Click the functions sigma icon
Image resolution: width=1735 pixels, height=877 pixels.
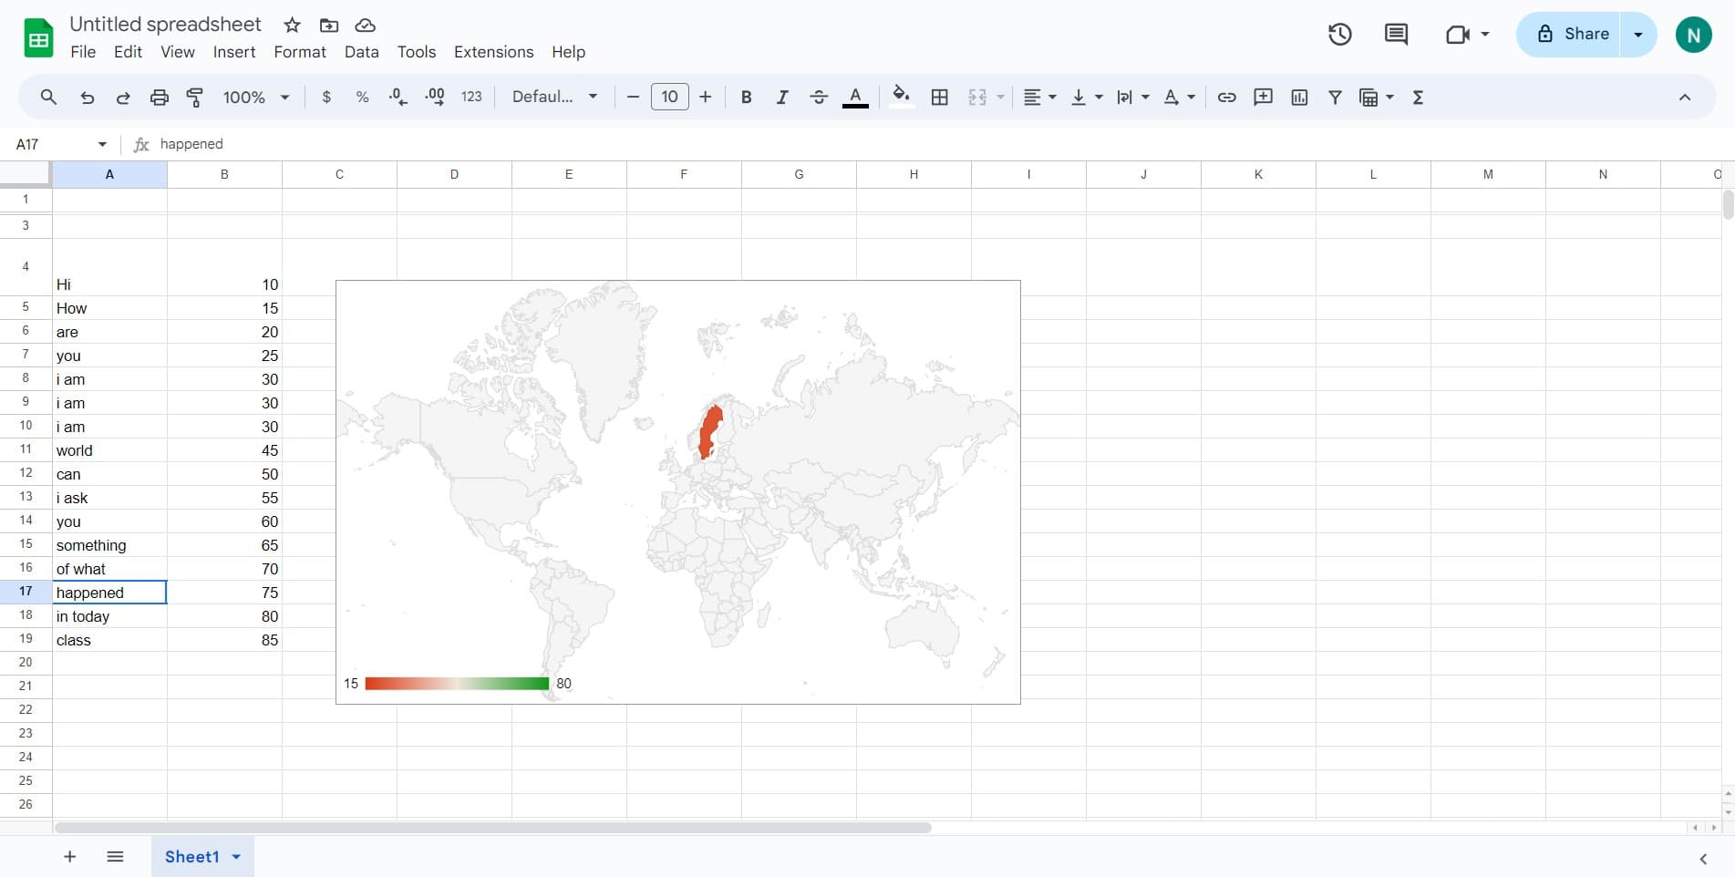pos(1418,98)
